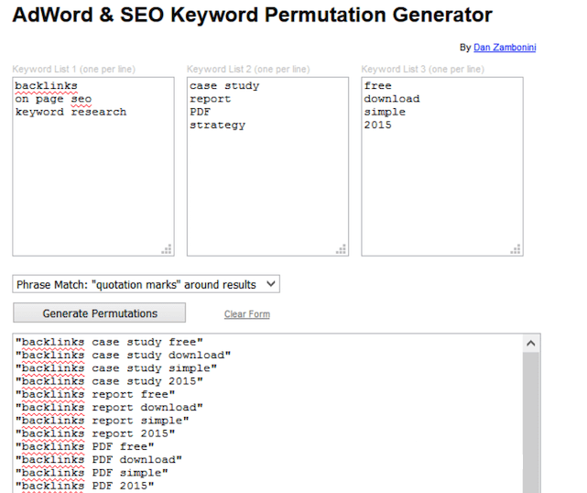Screen dimensions: 587x493
Task: Click result "backlinks case study free"
Action: 109,342
